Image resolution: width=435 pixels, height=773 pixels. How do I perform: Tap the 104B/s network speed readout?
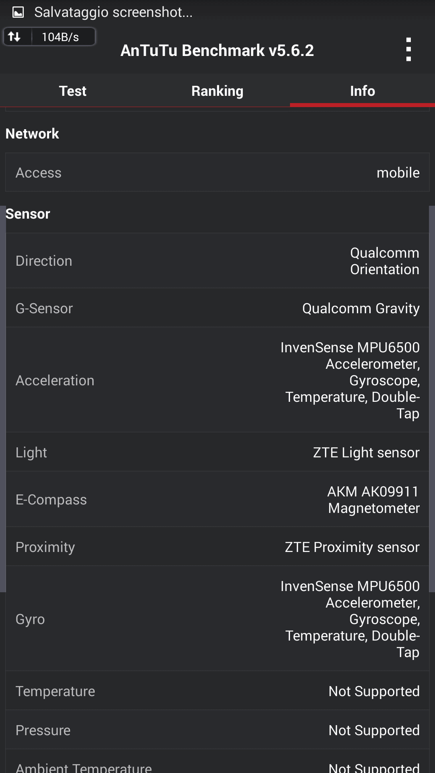tap(60, 37)
